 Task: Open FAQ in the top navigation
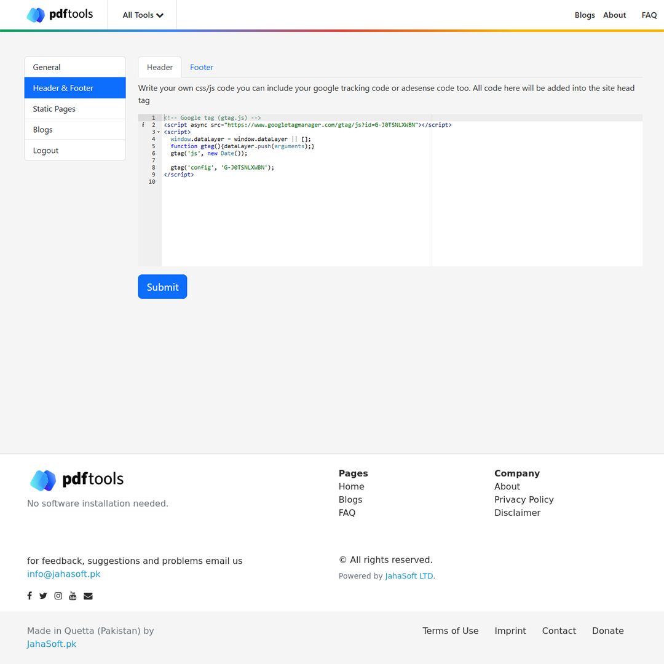click(x=649, y=15)
